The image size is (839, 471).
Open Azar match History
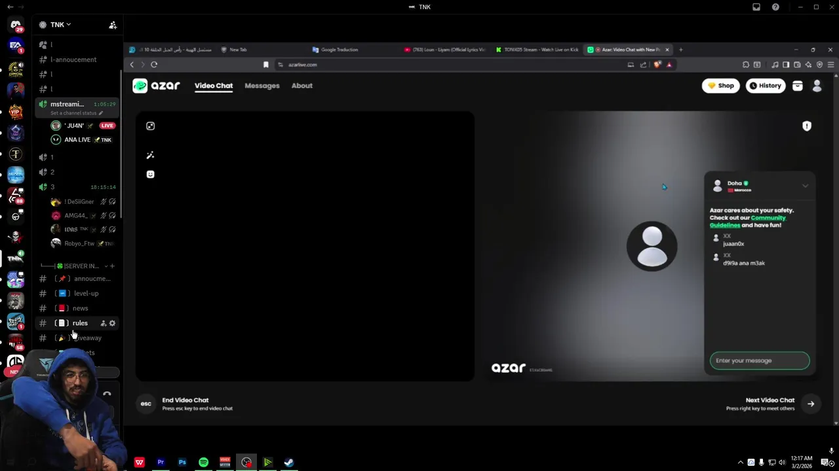[x=766, y=86]
